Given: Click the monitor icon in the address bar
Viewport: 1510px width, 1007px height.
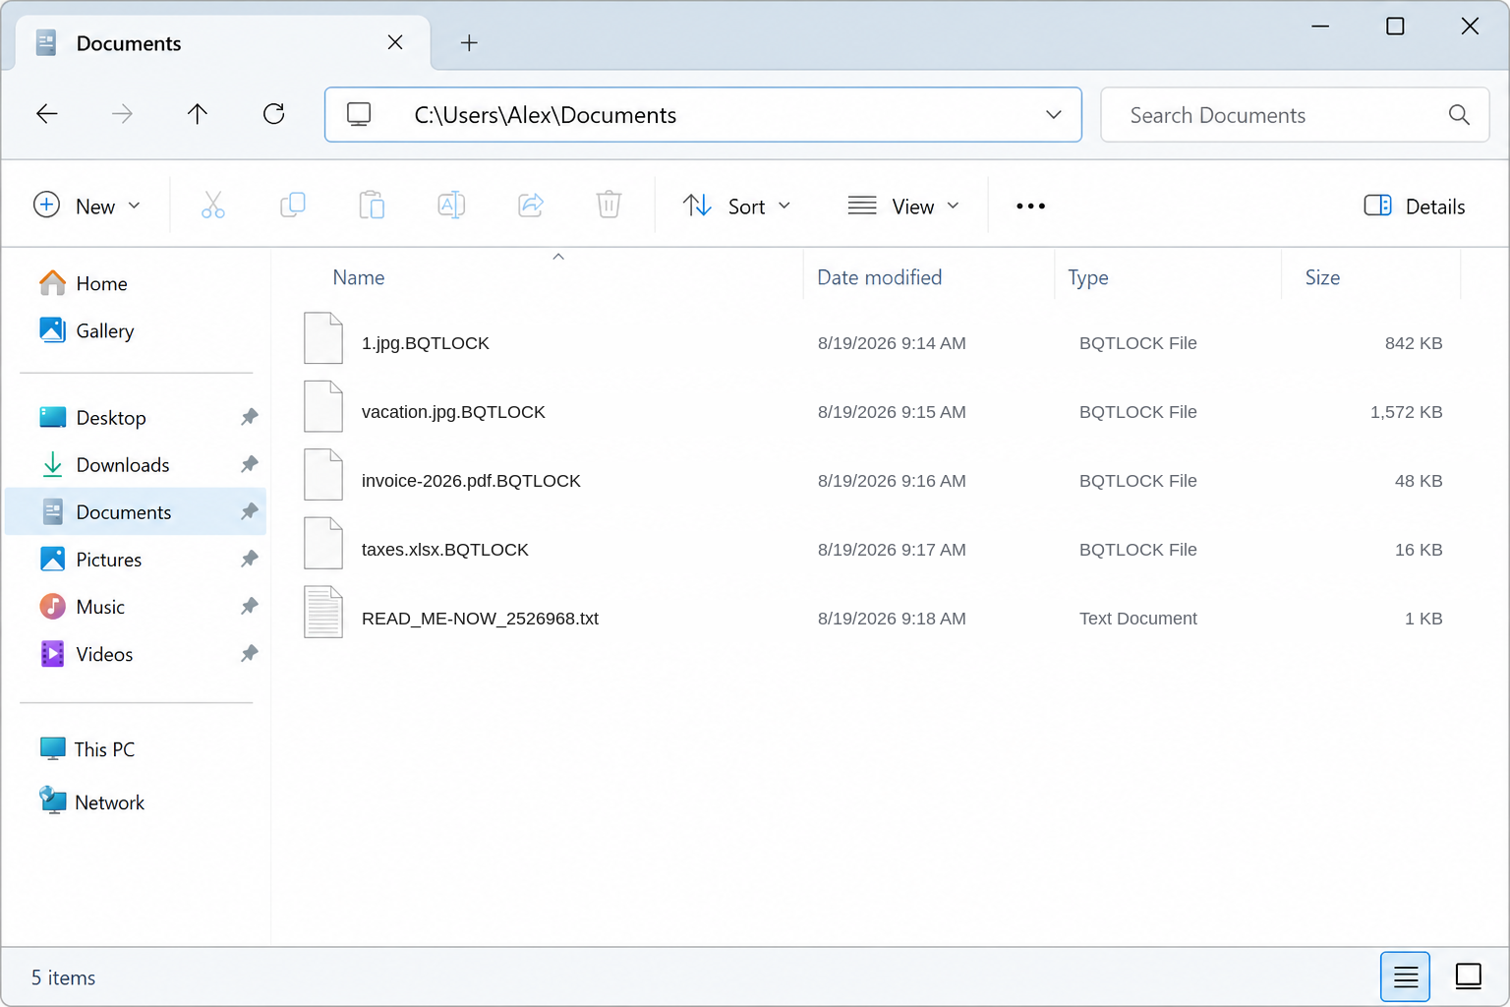Looking at the screenshot, I should coord(359,115).
